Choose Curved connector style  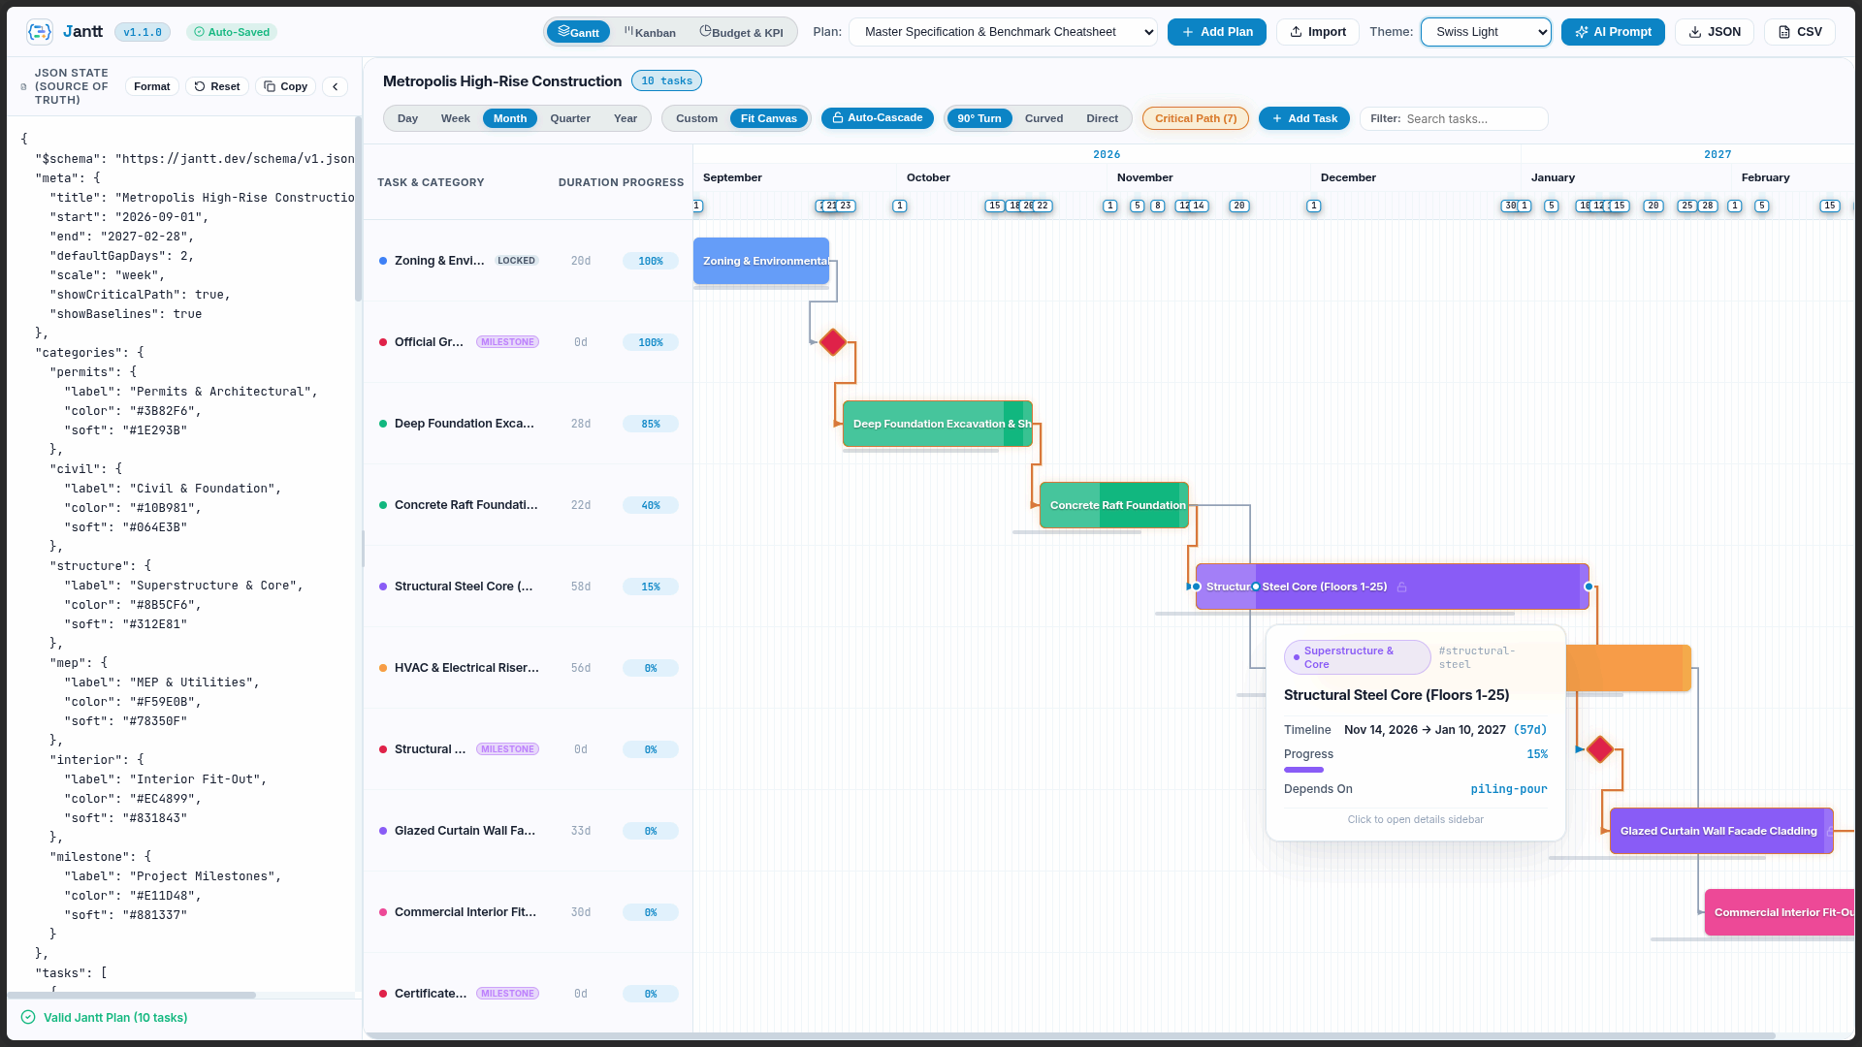pos(1044,118)
